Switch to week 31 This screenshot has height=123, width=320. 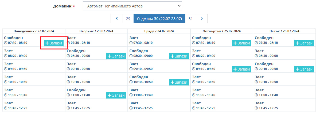point(190,19)
